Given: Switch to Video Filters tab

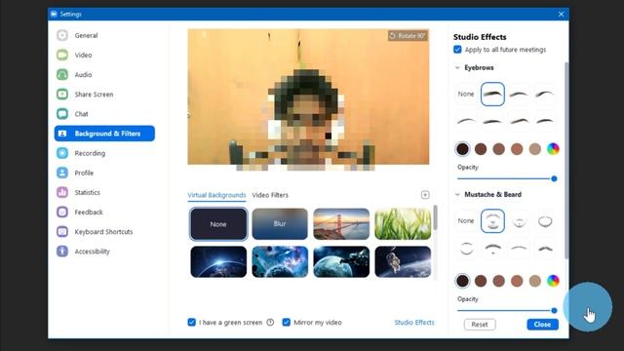Looking at the screenshot, I should 270,195.
